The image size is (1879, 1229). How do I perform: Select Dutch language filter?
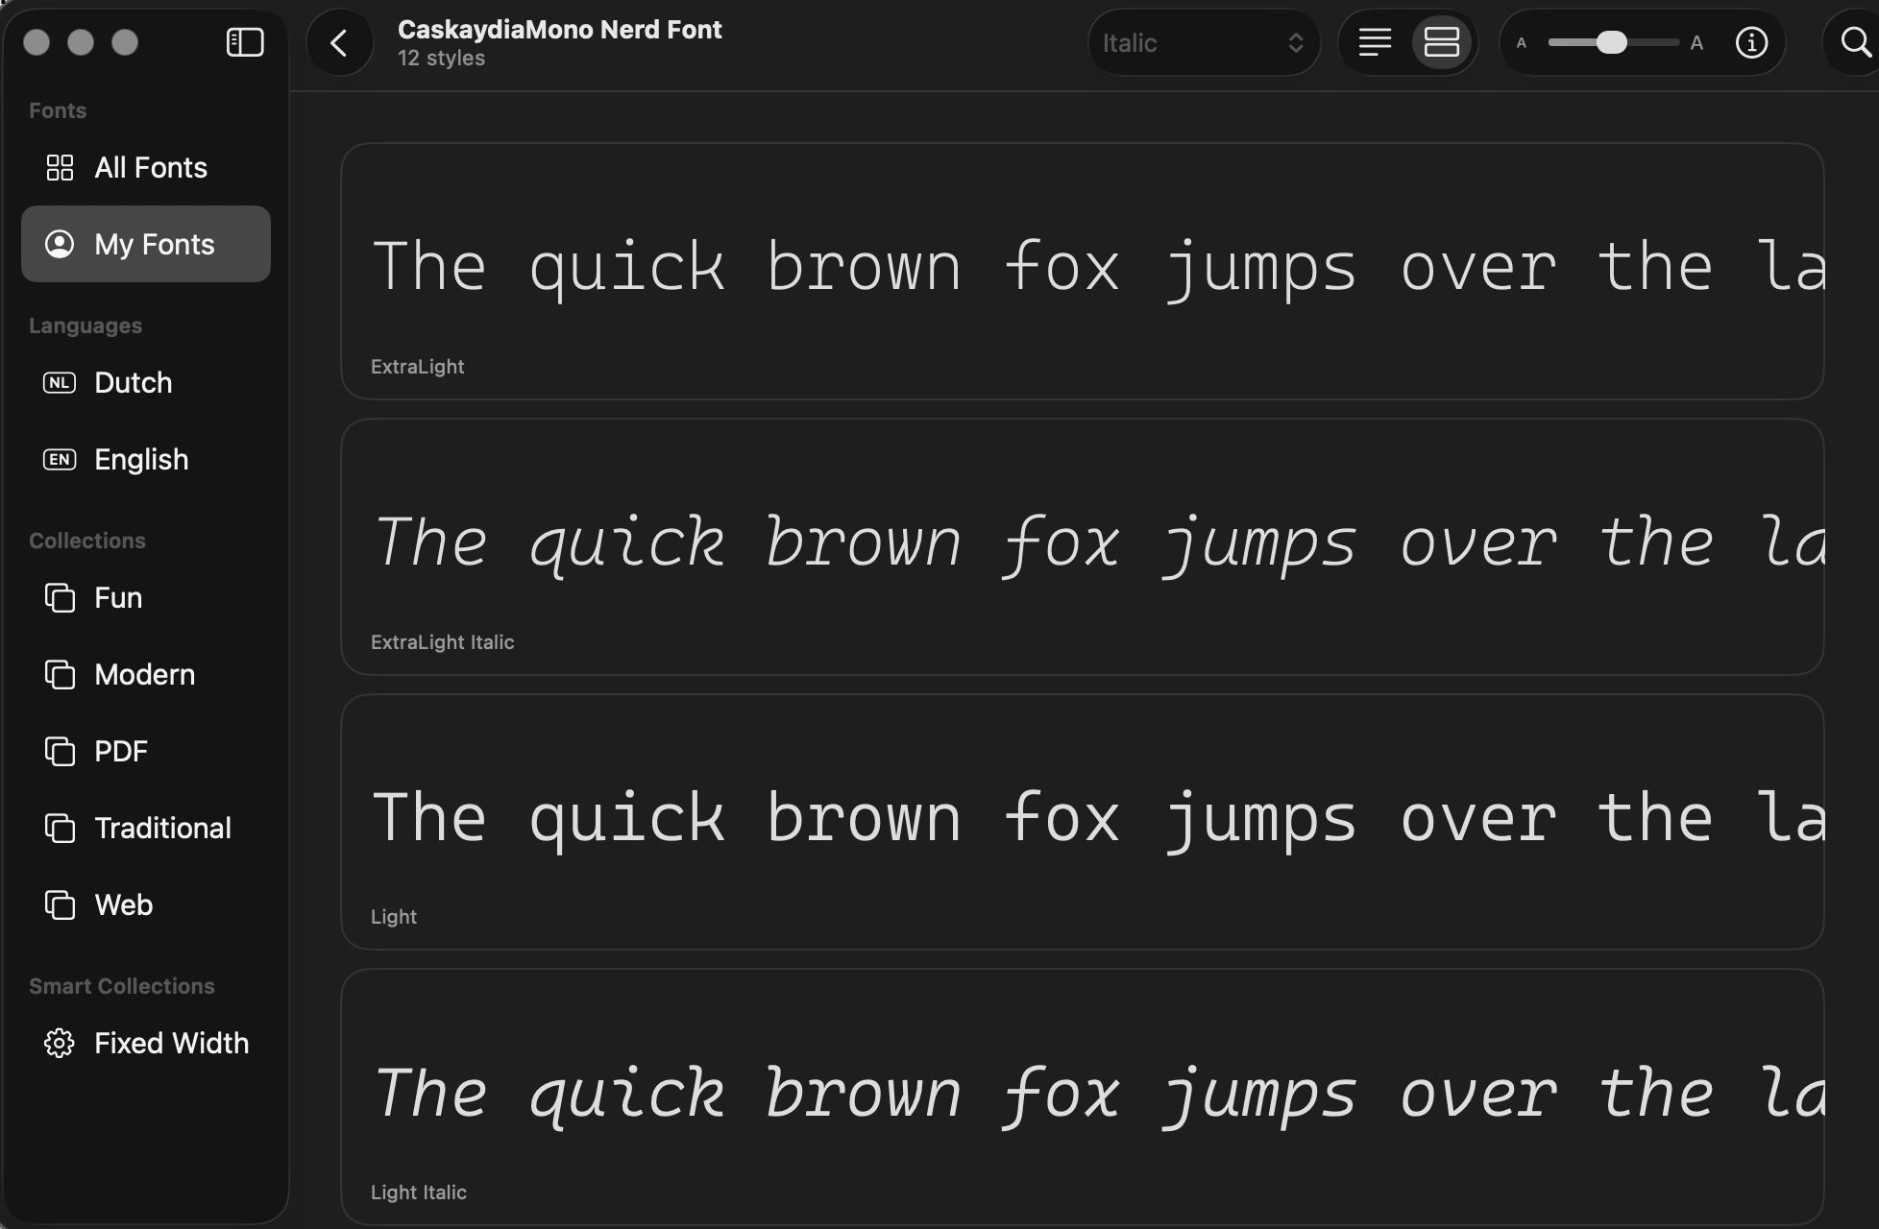(x=133, y=383)
